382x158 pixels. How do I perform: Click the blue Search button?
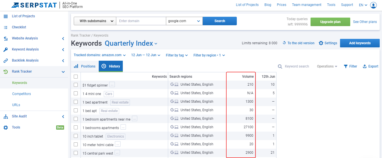[x=220, y=21]
